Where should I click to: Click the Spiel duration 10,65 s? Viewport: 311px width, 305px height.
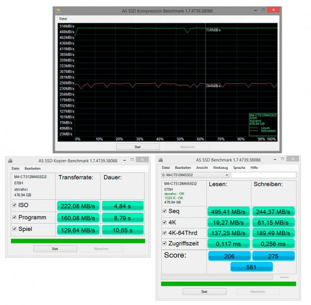click(x=122, y=230)
